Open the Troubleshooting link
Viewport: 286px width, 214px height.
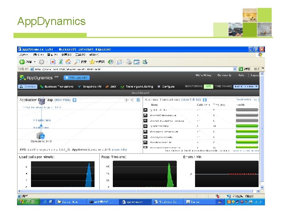[x=246, y=99]
